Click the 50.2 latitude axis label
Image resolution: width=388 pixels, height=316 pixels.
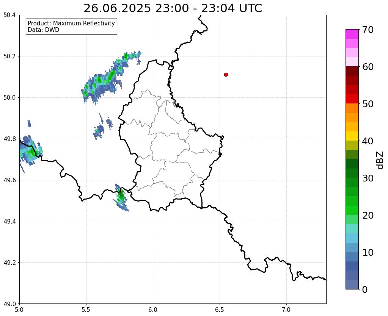[9, 56]
